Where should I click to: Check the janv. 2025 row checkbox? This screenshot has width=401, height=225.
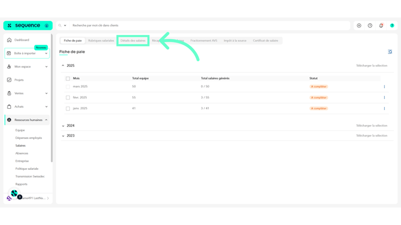[x=68, y=108]
